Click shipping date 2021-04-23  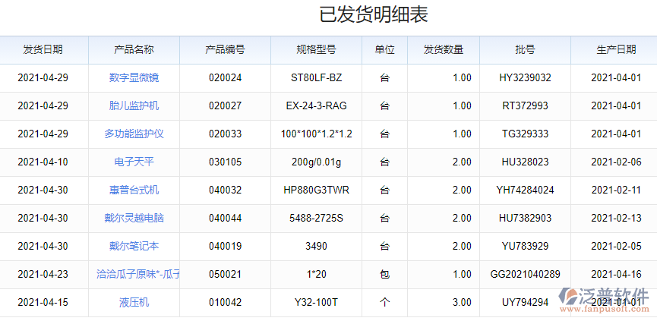pos(43,274)
